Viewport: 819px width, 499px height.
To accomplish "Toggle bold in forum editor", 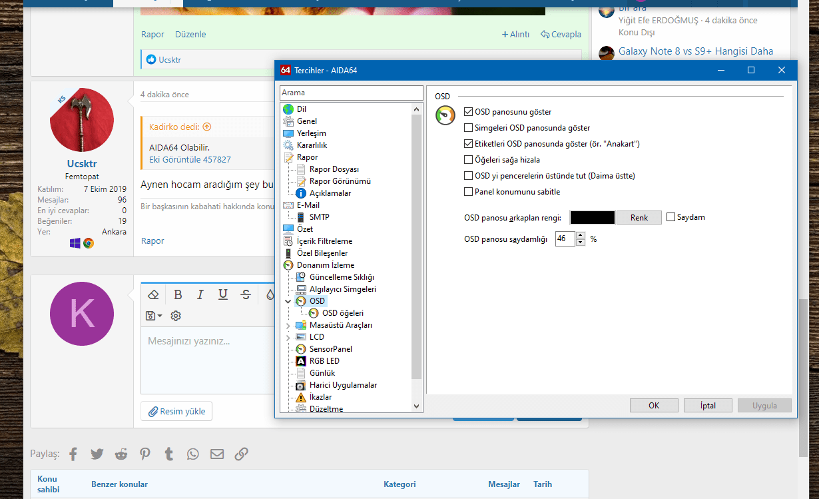I will (x=178, y=294).
